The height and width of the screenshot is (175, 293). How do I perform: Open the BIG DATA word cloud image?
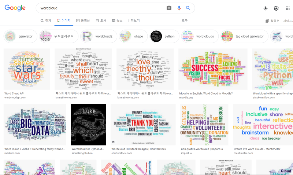click(x=35, y=125)
